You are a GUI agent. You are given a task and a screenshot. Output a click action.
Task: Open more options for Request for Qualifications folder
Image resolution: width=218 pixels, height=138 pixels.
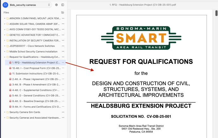coord(63,57)
